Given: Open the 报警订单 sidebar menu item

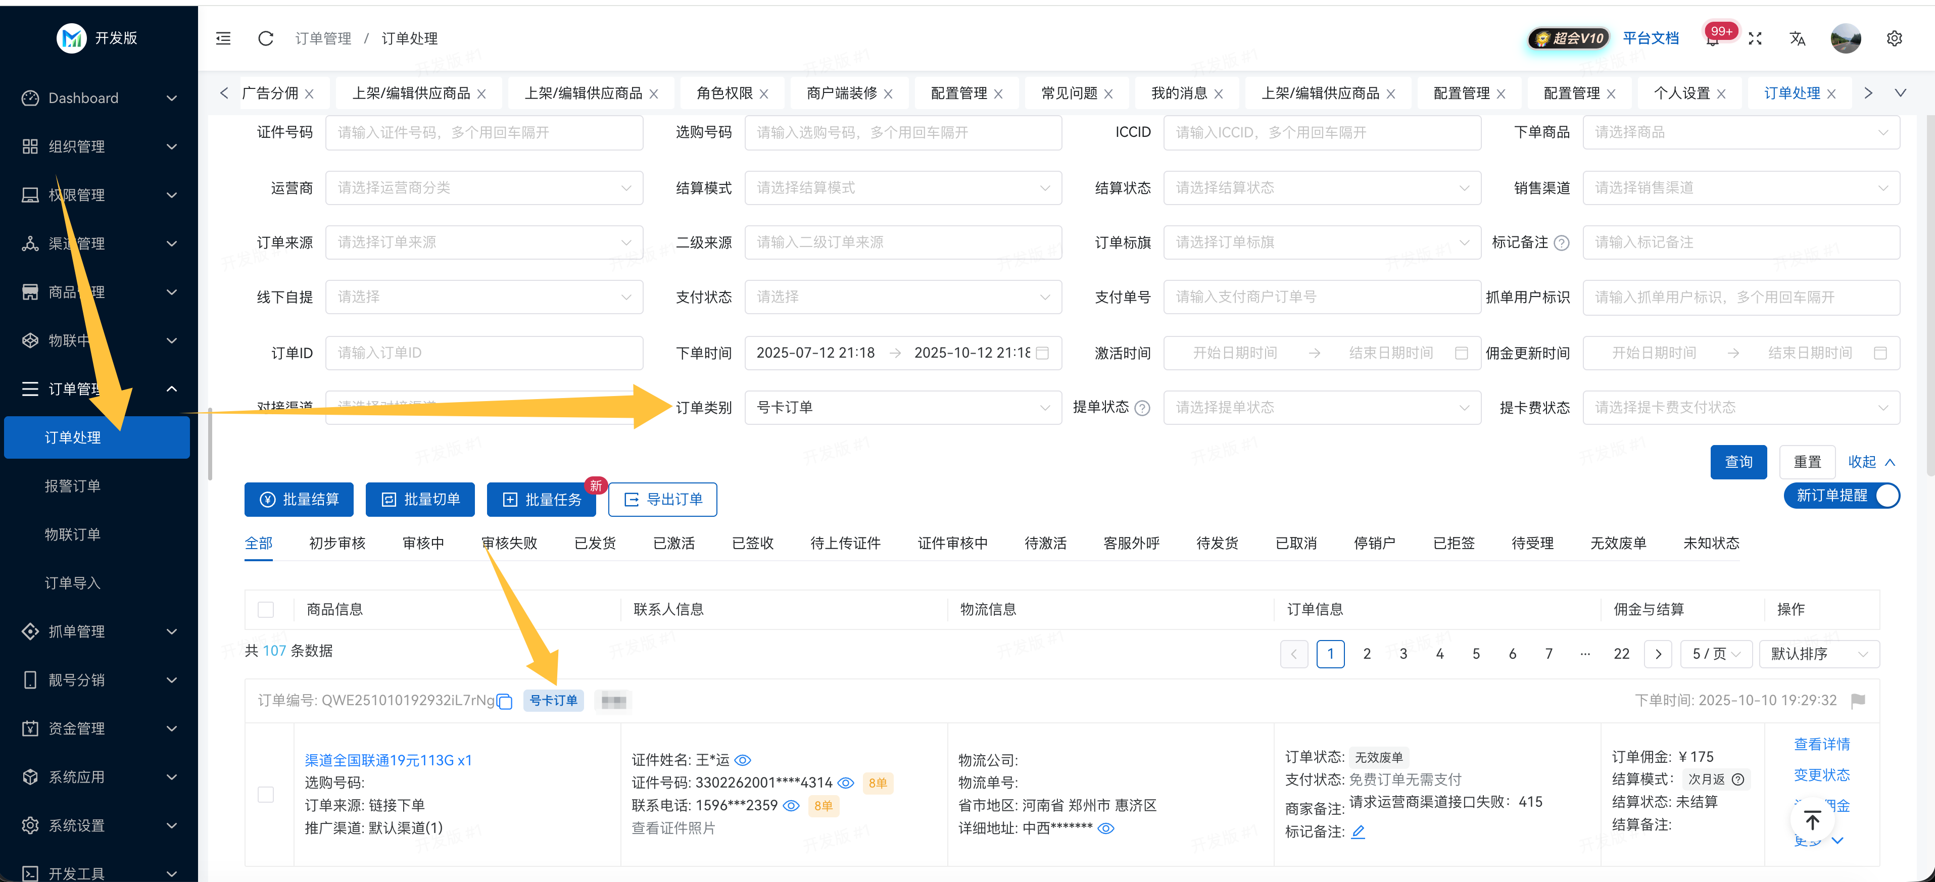Looking at the screenshot, I should coord(72,486).
